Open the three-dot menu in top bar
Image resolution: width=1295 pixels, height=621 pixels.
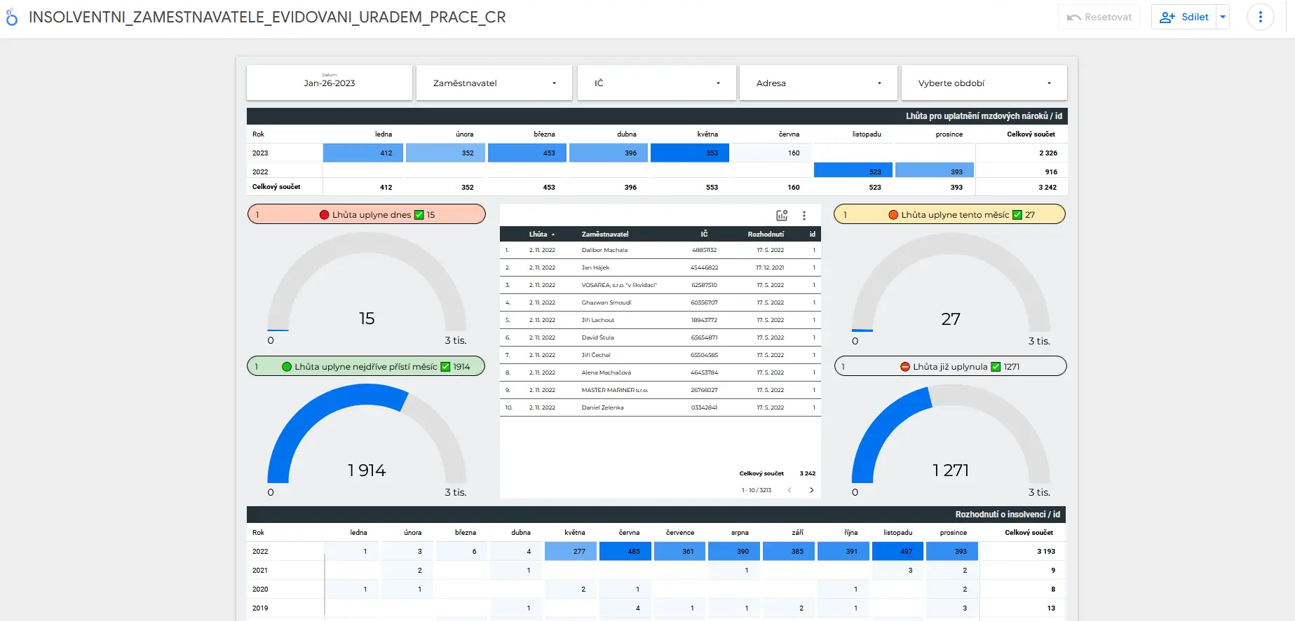[x=1260, y=18]
